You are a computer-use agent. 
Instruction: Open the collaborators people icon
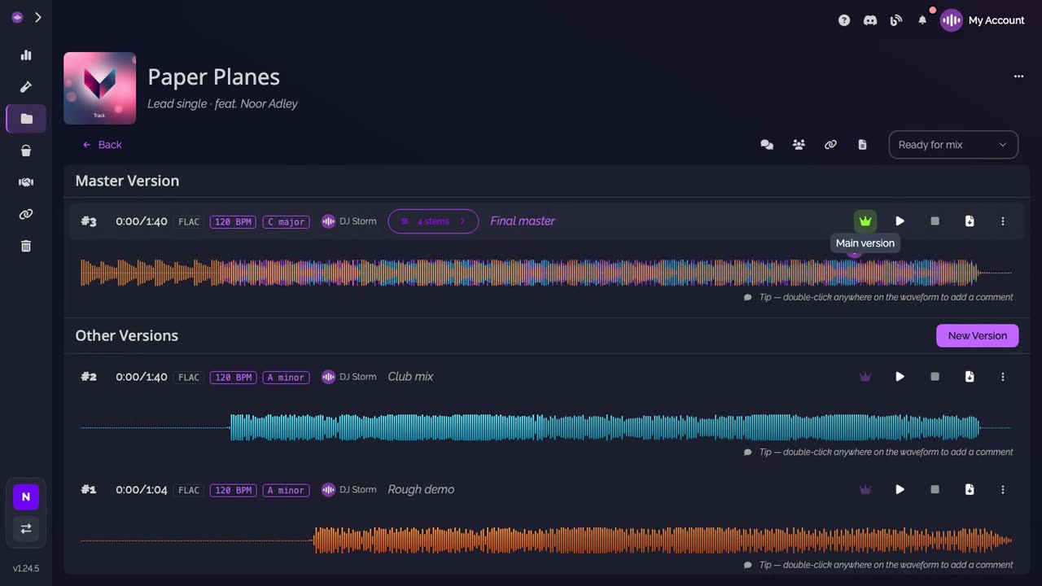799,145
